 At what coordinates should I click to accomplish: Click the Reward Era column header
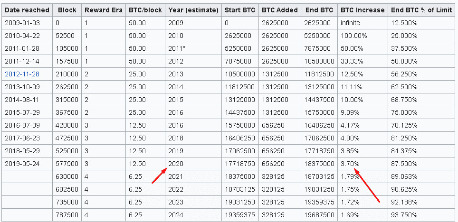103,10
